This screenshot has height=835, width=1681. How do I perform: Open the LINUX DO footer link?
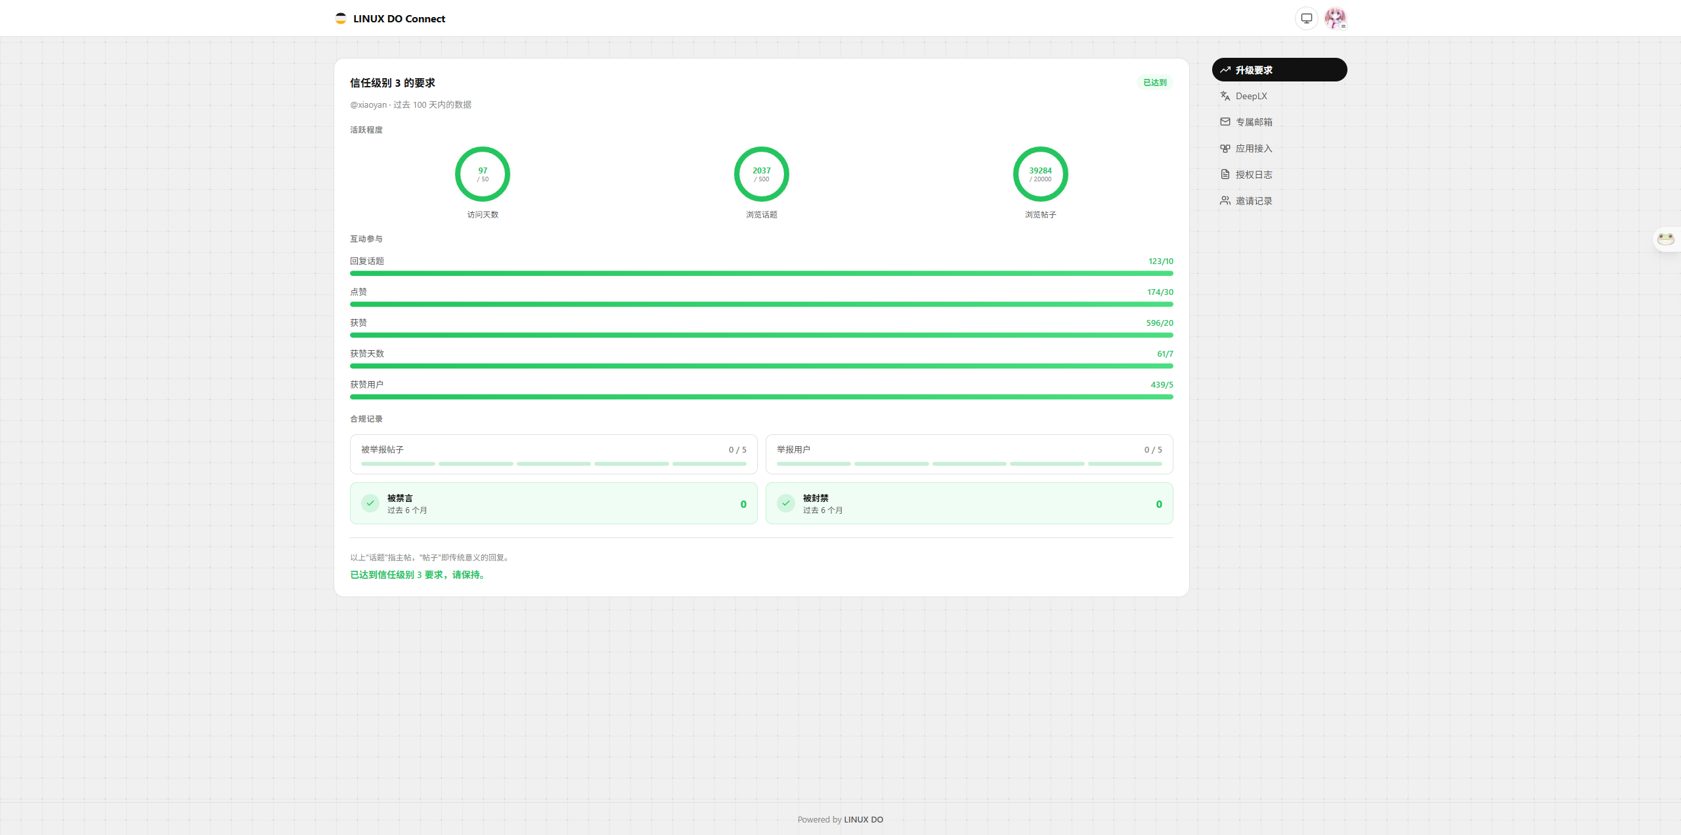pos(863,819)
